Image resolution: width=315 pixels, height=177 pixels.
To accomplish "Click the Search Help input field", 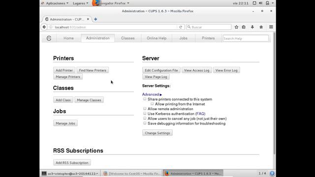I will pos(246,38).
